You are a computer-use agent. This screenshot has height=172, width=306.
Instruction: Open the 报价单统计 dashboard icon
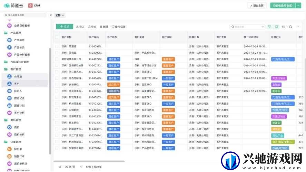9,164
